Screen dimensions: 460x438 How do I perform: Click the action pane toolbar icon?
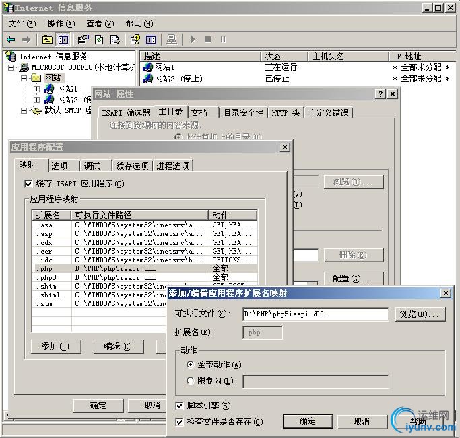tap(151, 40)
